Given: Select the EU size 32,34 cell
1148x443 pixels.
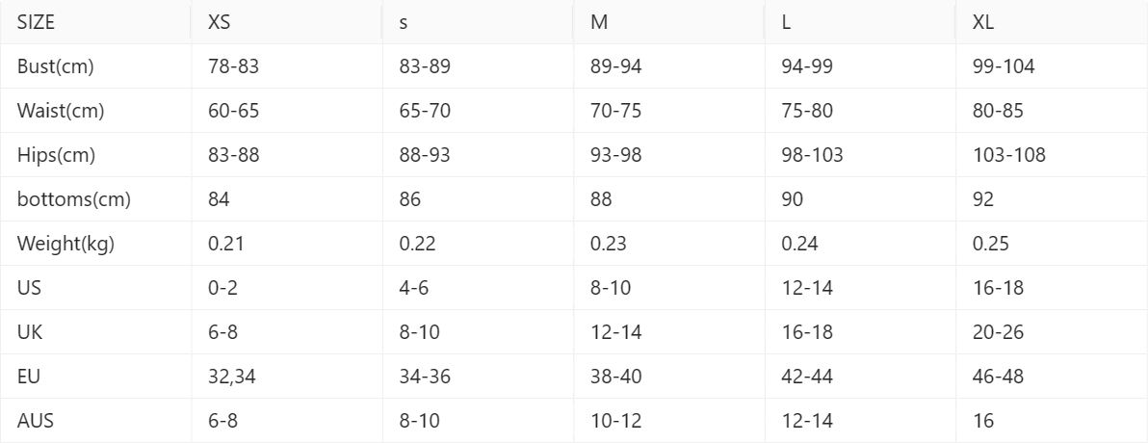Looking at the screenshot, I should point(286,377).
